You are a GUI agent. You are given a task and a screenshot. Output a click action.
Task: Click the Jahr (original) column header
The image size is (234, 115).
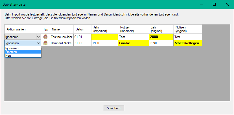[x=161, y=29]
